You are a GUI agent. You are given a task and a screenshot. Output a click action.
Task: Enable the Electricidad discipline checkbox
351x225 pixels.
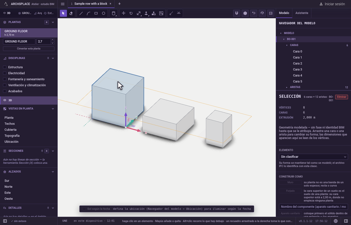click(5, 73)
